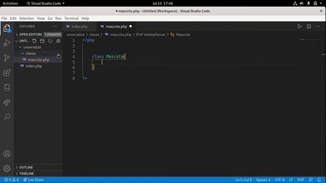The image size is (326, 183).
Task: Change indentation via Spaces: 4
Action: click(263, 179)
